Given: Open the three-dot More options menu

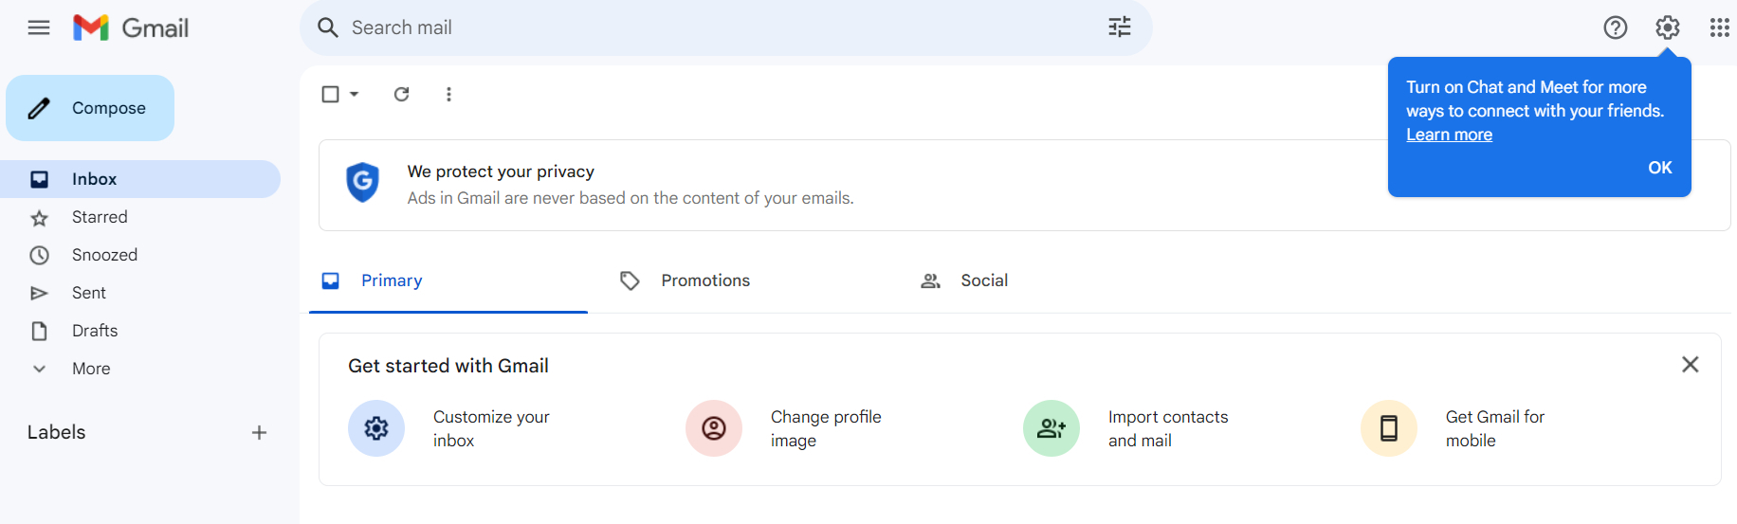Looking at the screenshot, I should 448,94.
